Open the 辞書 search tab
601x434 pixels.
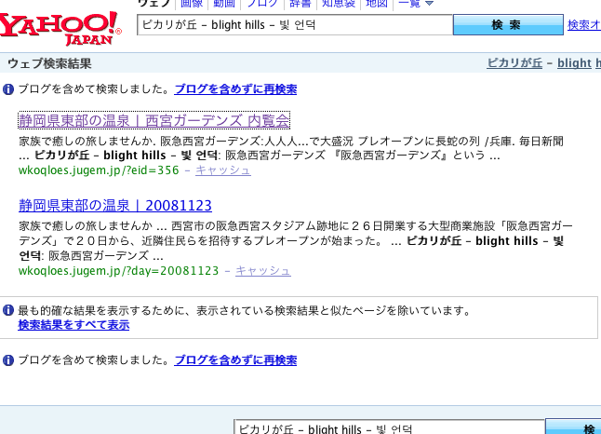click(300, 4)
